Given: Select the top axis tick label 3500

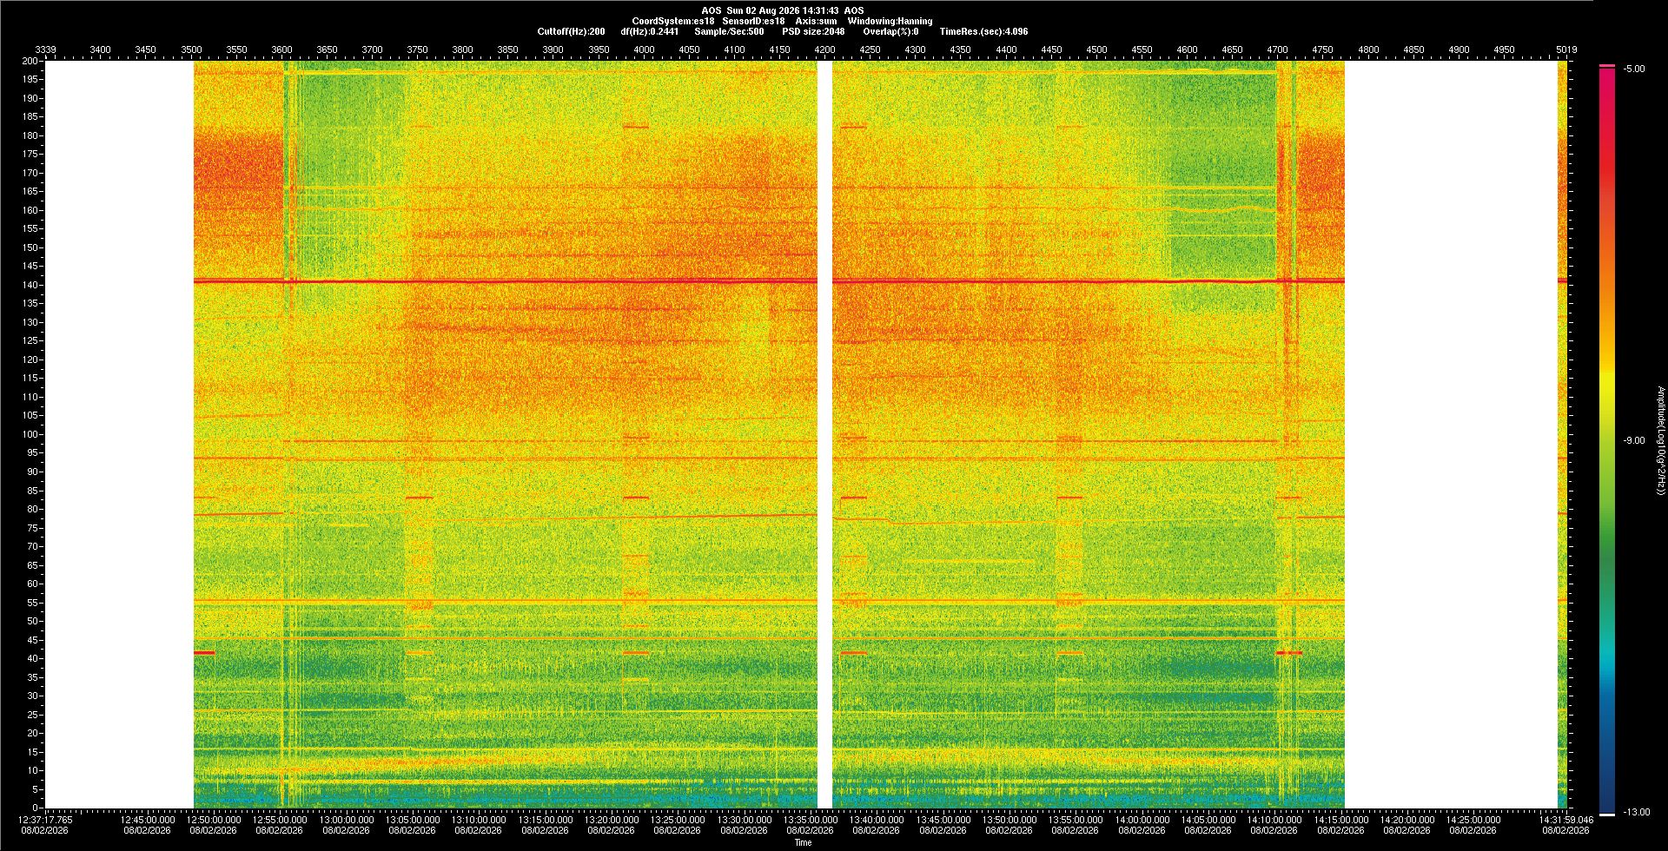Looking at the screenshot, I should tap(191, 49).
